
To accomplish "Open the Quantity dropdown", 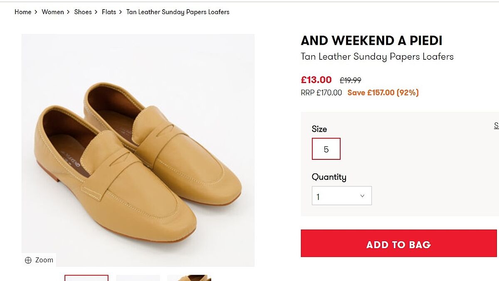I will (341, 196).
